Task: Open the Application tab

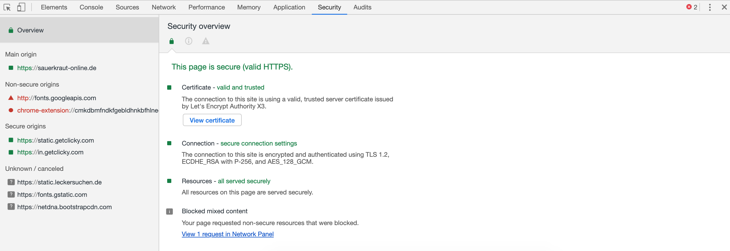Action: click(x=289, y=7)
